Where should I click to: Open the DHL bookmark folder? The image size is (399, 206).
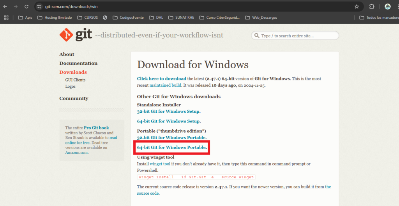pyautogui.click(x=156, y=18)
